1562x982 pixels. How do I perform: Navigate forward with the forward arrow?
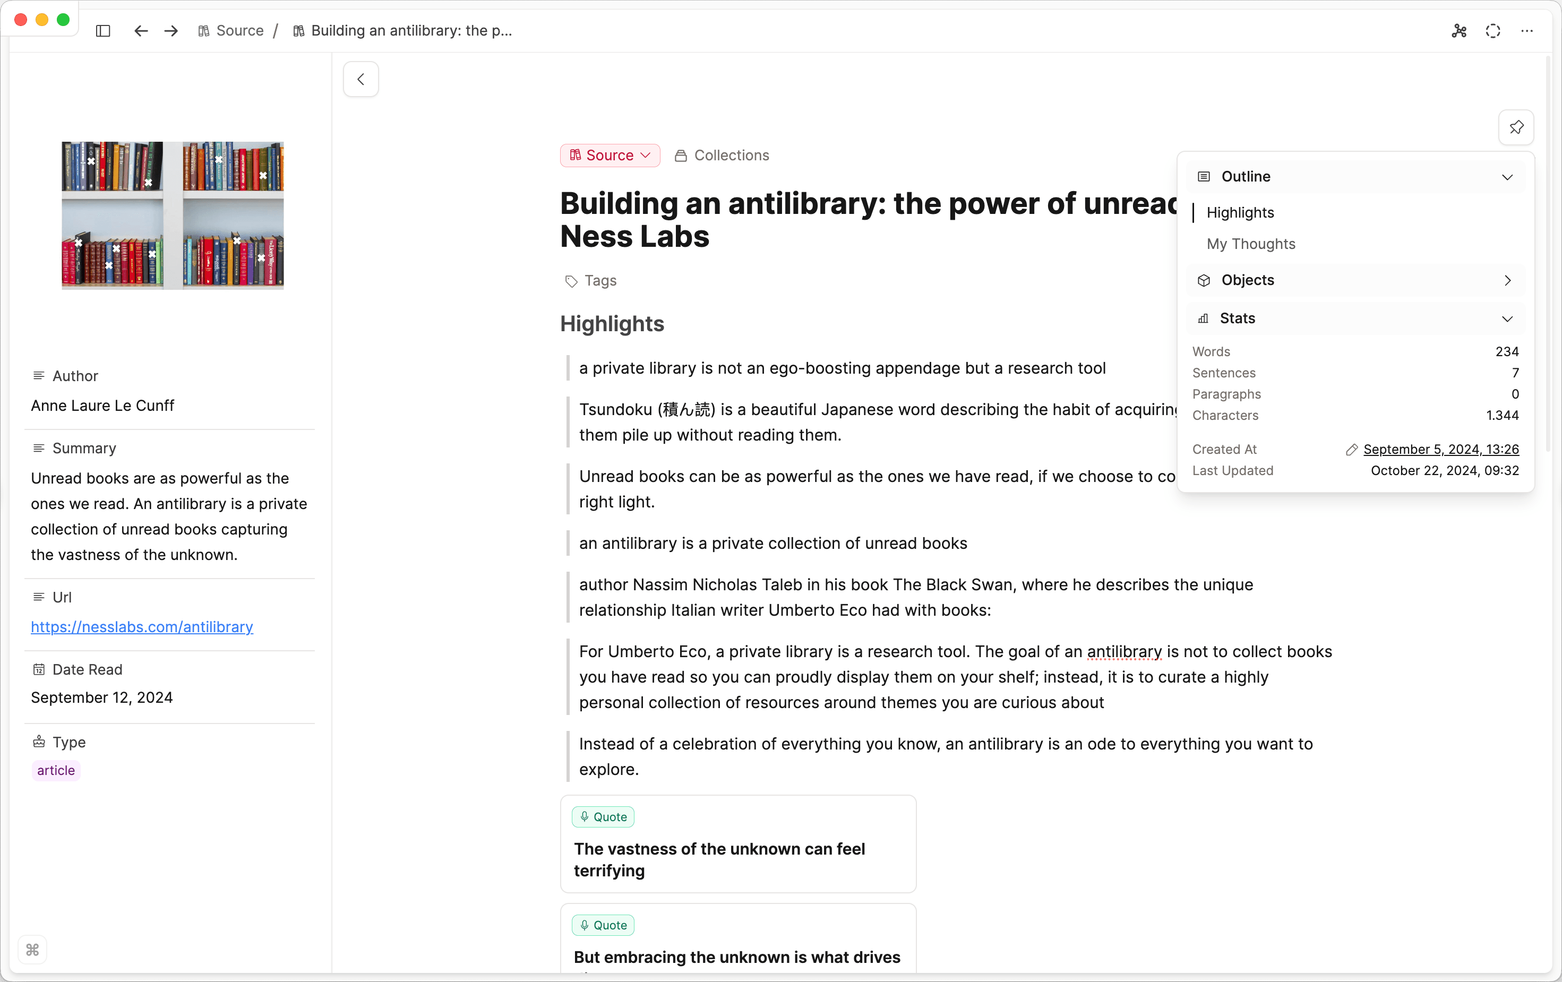tap(170, 30)
